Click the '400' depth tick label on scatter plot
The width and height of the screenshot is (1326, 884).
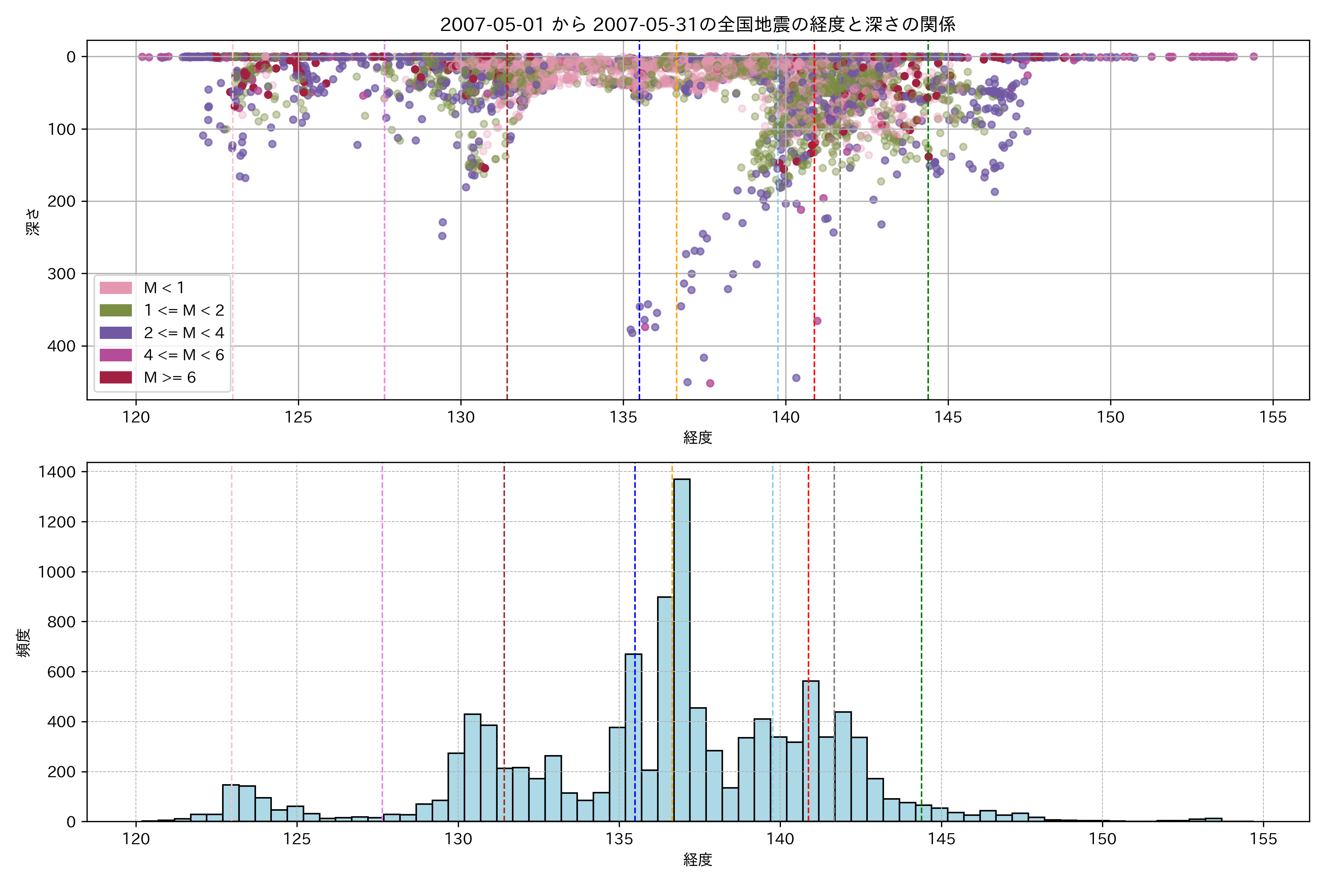[x=61, y=346]
